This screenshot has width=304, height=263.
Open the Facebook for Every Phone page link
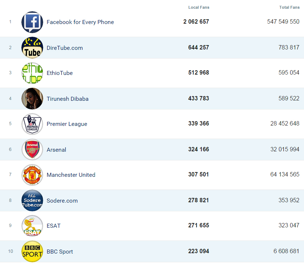click(x=80, y=22)
